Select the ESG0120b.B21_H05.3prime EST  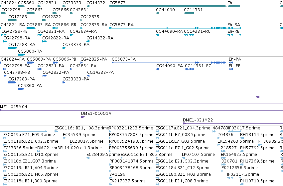click(31, 174)
